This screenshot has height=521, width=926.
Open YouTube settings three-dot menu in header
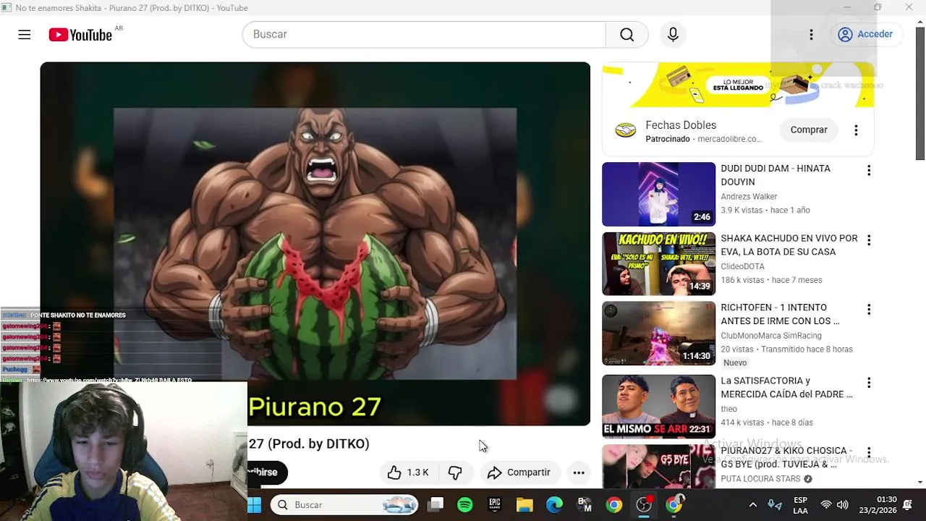[x=811, y=34]
